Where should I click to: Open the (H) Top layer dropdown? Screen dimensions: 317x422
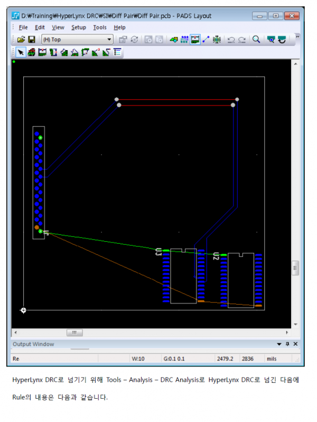pos(109,40)
